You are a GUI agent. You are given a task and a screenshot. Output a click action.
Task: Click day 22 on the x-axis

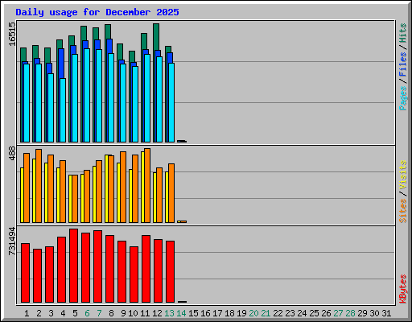coord(278,313)
